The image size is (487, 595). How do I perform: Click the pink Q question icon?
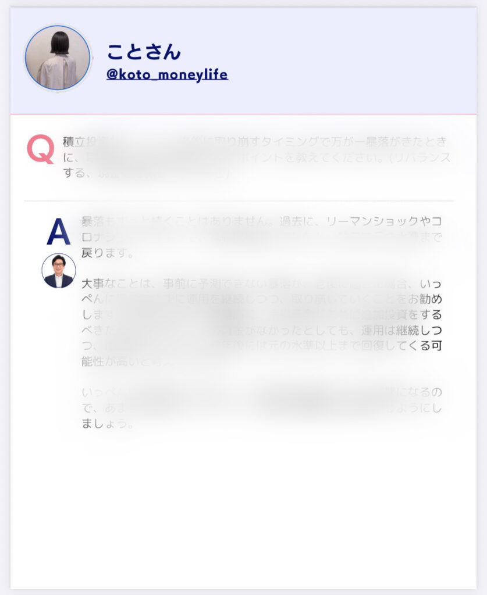(40, 149)
